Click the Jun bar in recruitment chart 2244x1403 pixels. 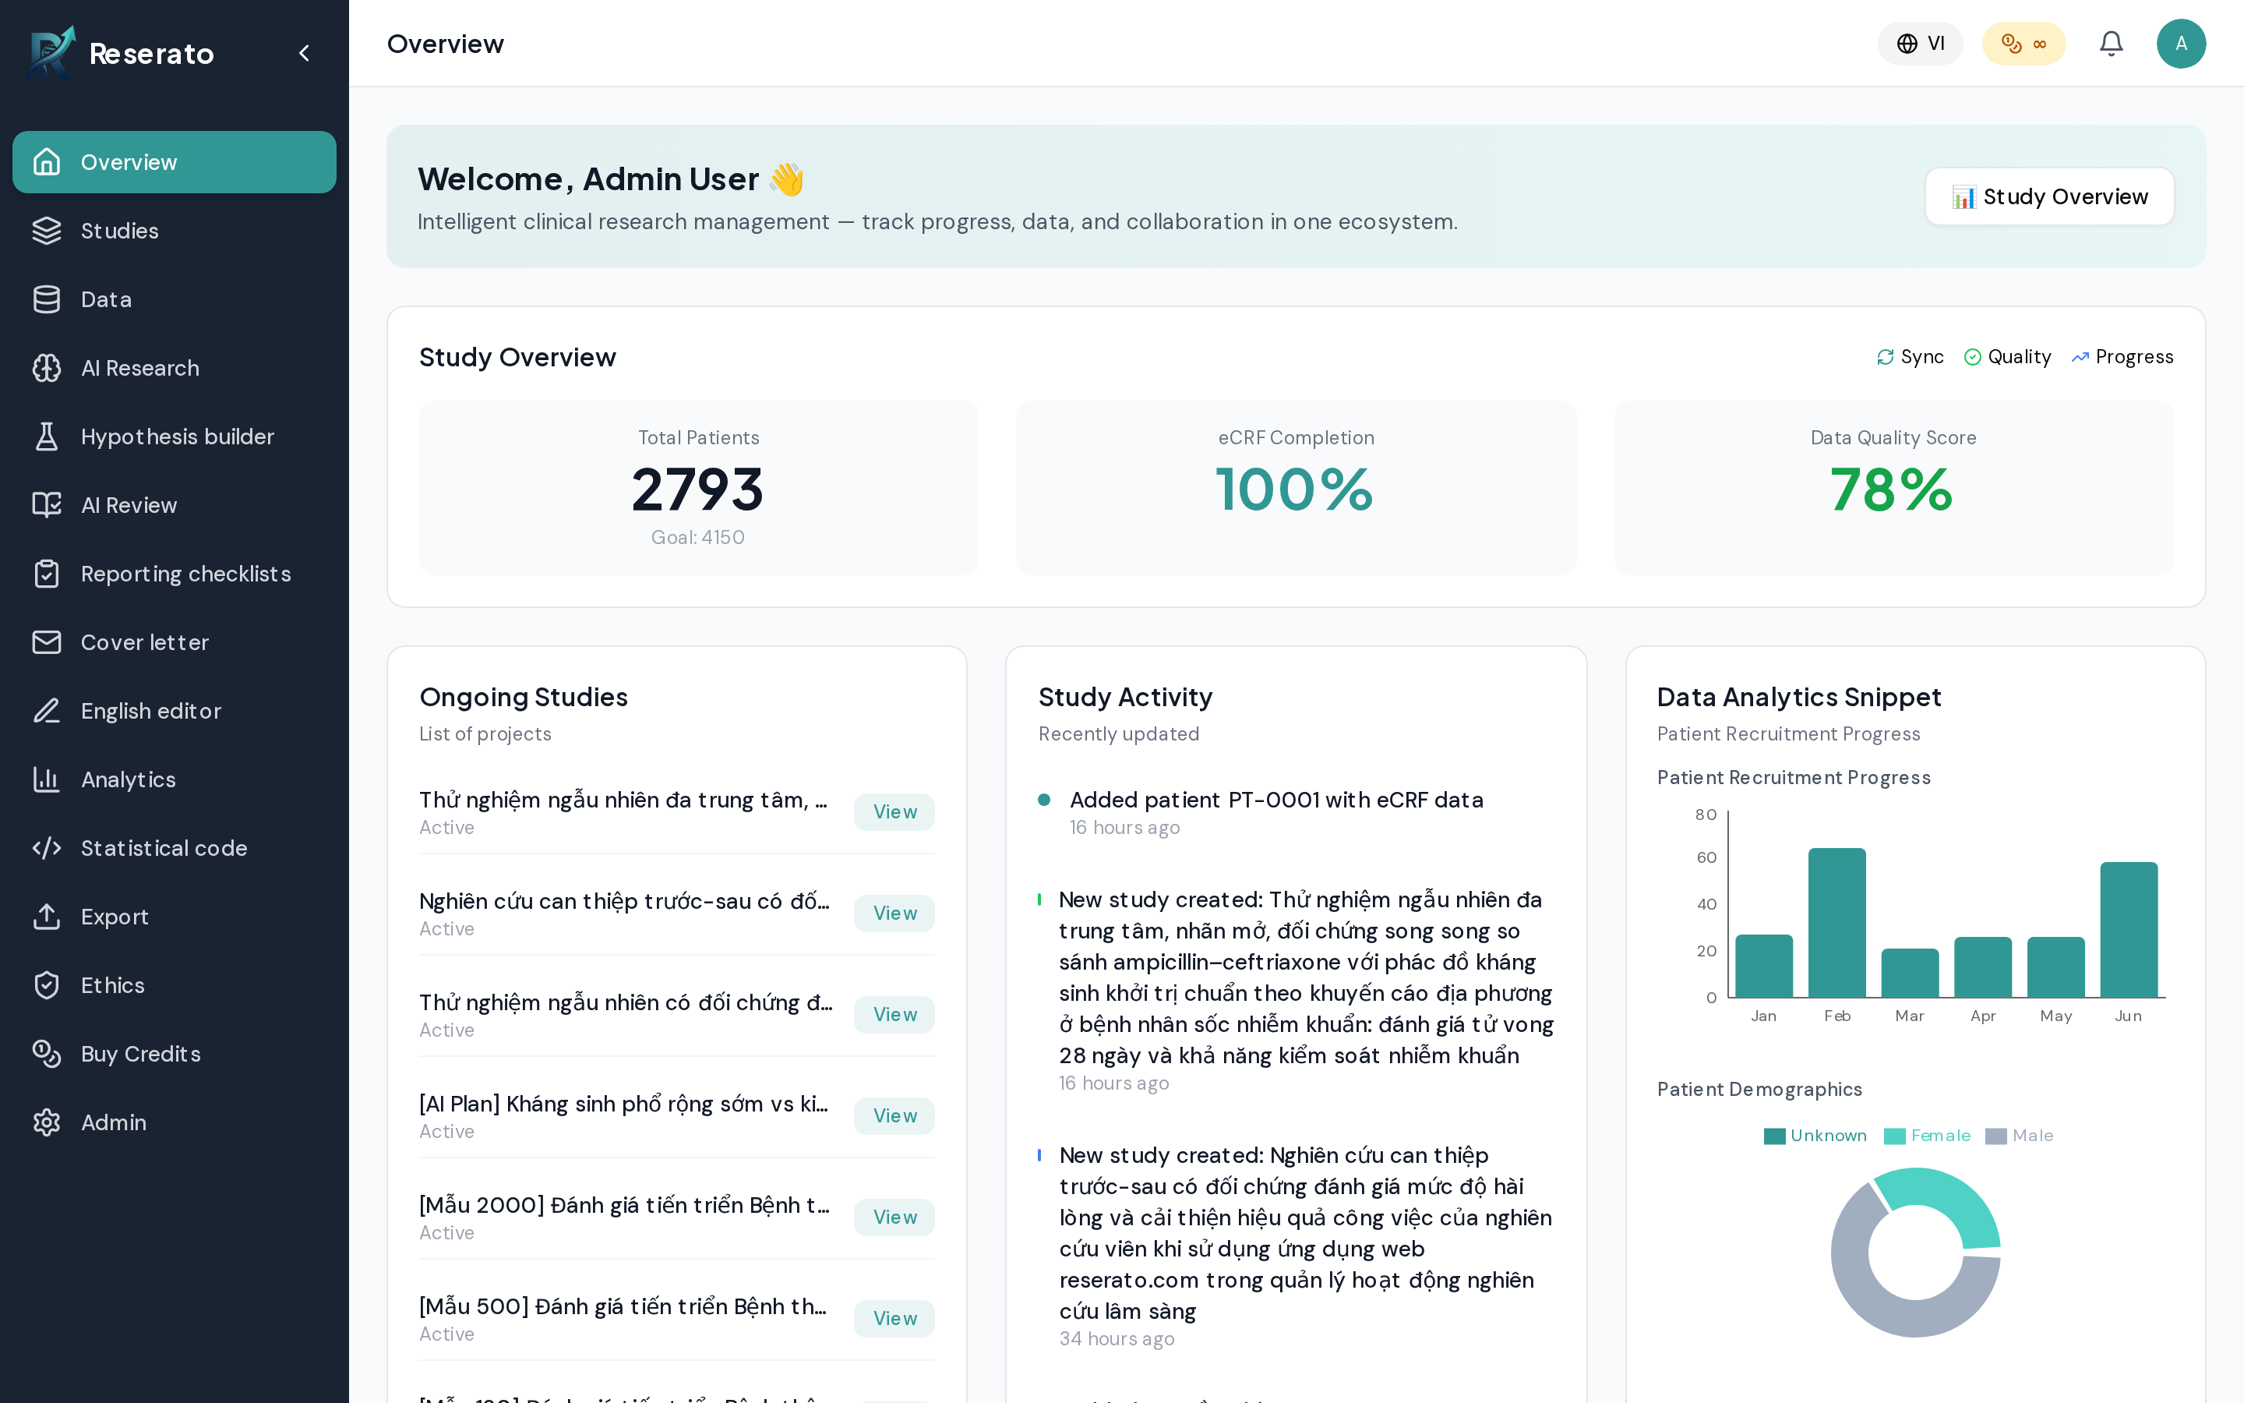tap(2128, 930)
